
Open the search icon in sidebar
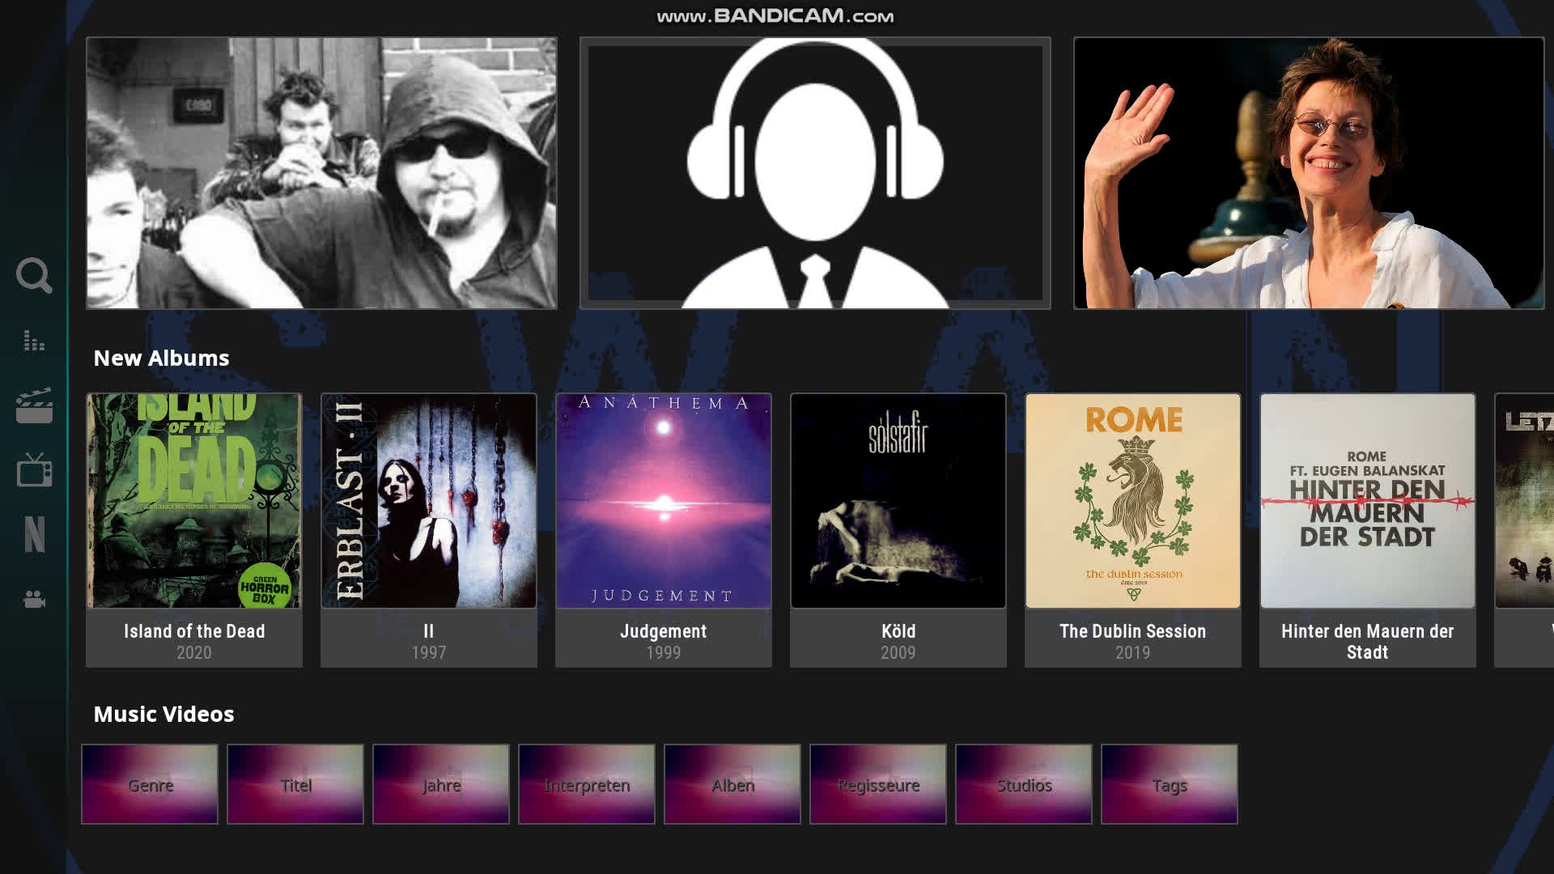click(34, 276)
